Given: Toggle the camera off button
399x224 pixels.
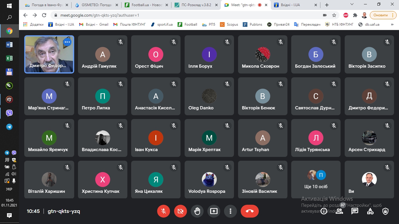Looking at the screenshot, I should (x=180, y=211).
